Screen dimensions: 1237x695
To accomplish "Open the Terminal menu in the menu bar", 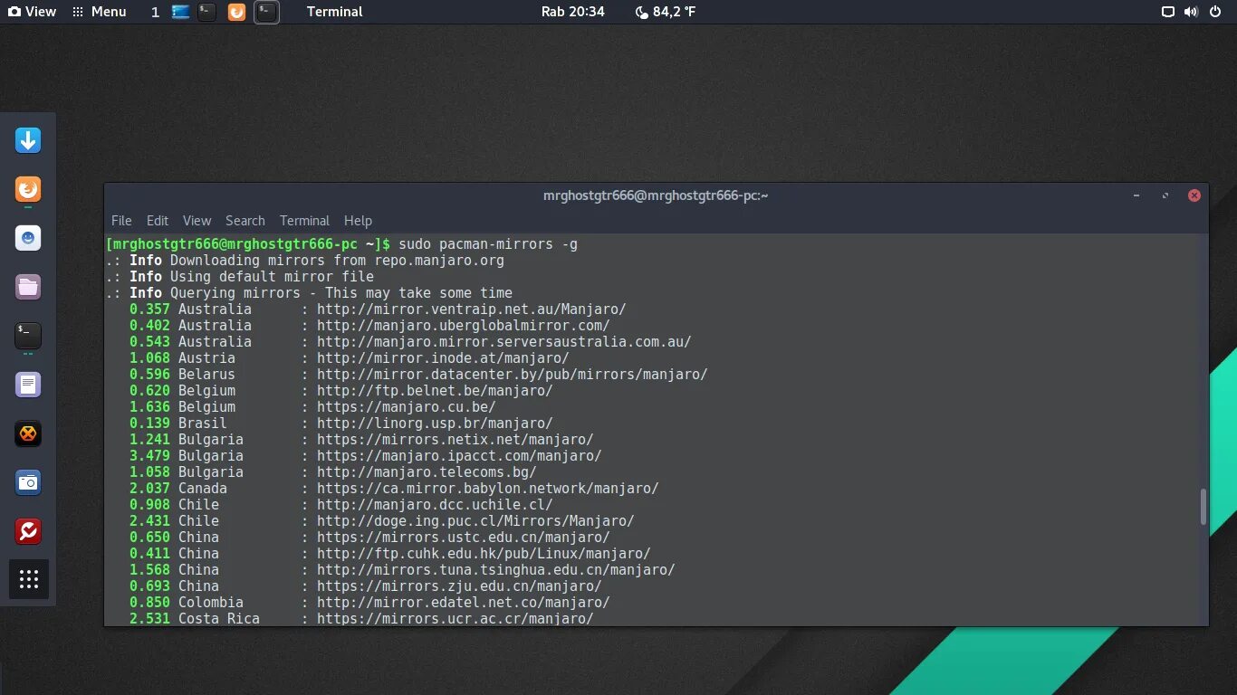I will click(304, 221).
